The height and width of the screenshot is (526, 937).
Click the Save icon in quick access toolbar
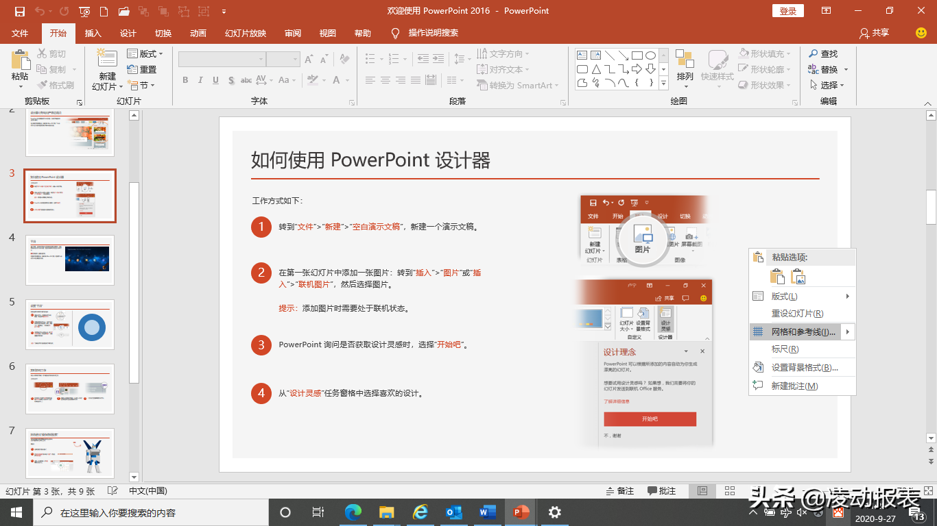pos(19,11)
